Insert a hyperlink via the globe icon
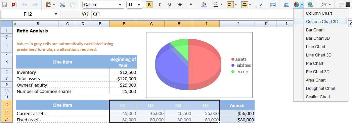This screenshot has width=352, height=123. tap(310, 4)
